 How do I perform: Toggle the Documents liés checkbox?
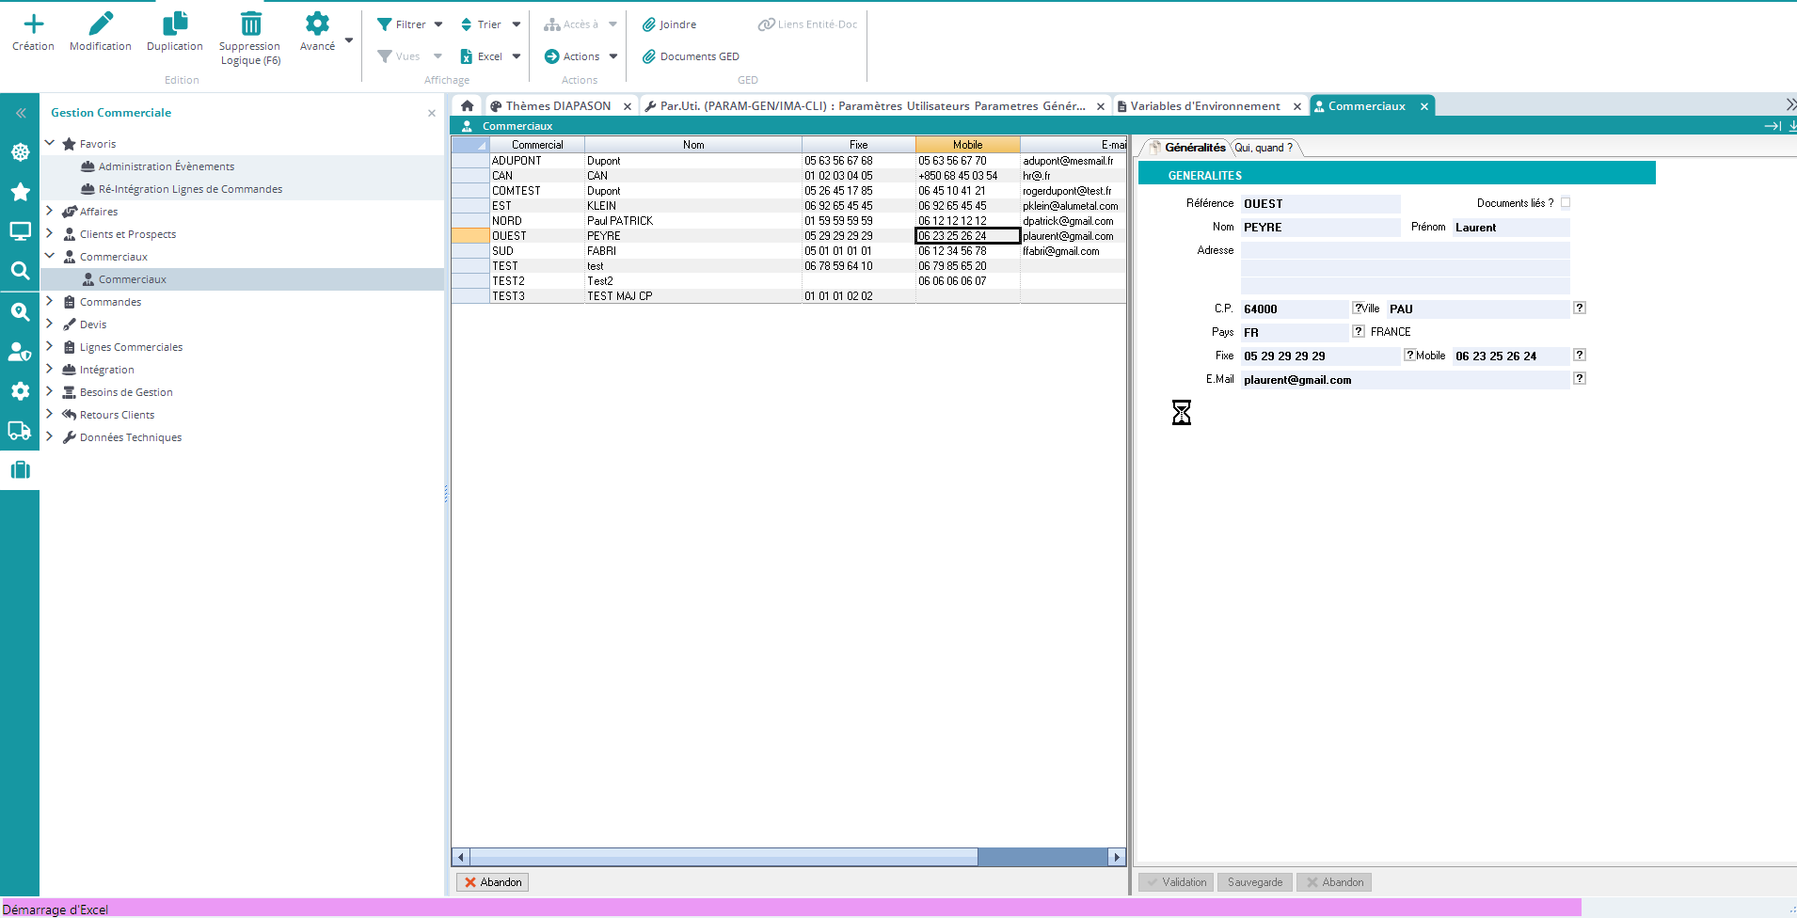point(1566,203)
